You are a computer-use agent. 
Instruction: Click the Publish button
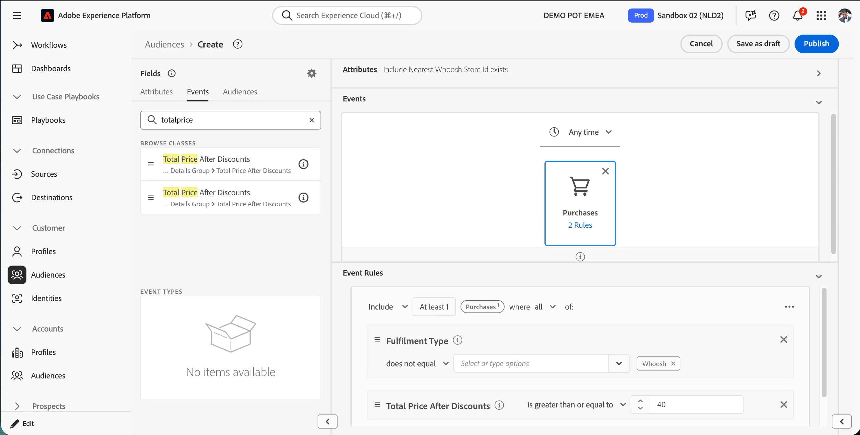(816, 44)
